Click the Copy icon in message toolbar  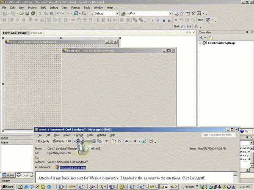99,141
